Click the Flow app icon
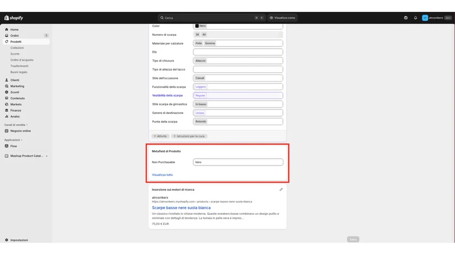Image resolution: width=455 pixels, height=255 pixels. [x=7, y=146]
